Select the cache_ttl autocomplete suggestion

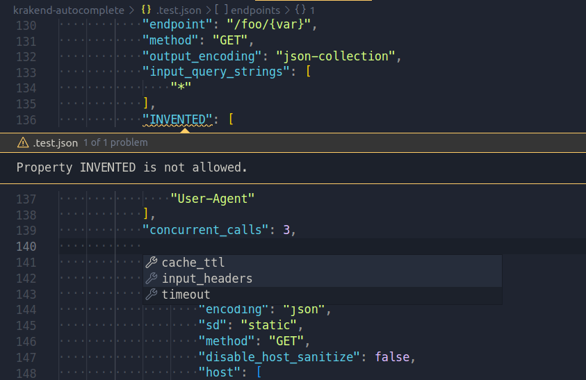click(x=323, y=263)
